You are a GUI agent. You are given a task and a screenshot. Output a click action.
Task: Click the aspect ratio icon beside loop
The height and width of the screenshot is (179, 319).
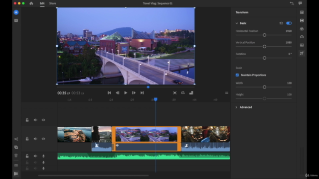[x=191, y=93]
